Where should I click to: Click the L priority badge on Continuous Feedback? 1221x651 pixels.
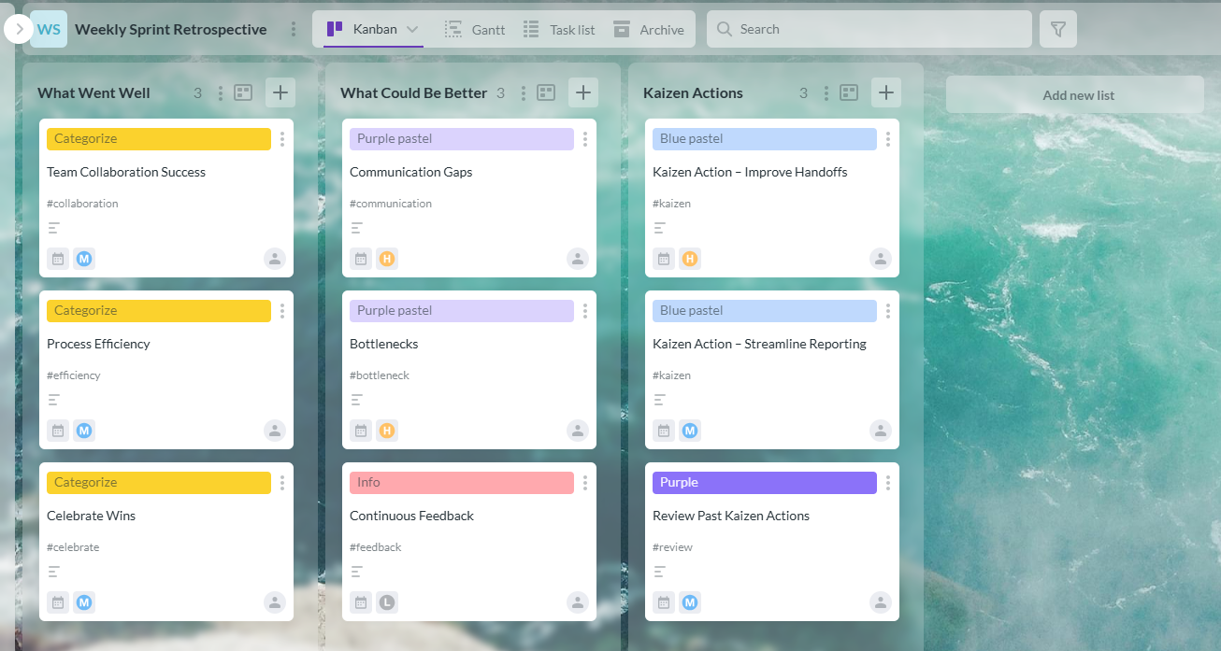(387, 602)
